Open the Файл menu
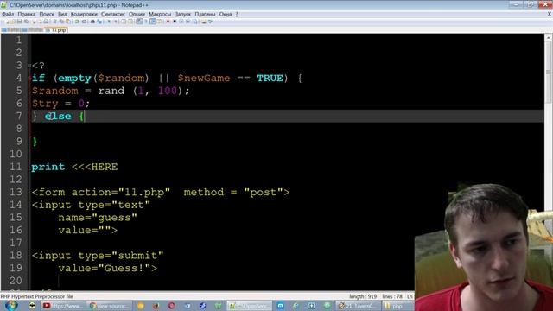Screen dimensions: 553x311 click(8, 14)
